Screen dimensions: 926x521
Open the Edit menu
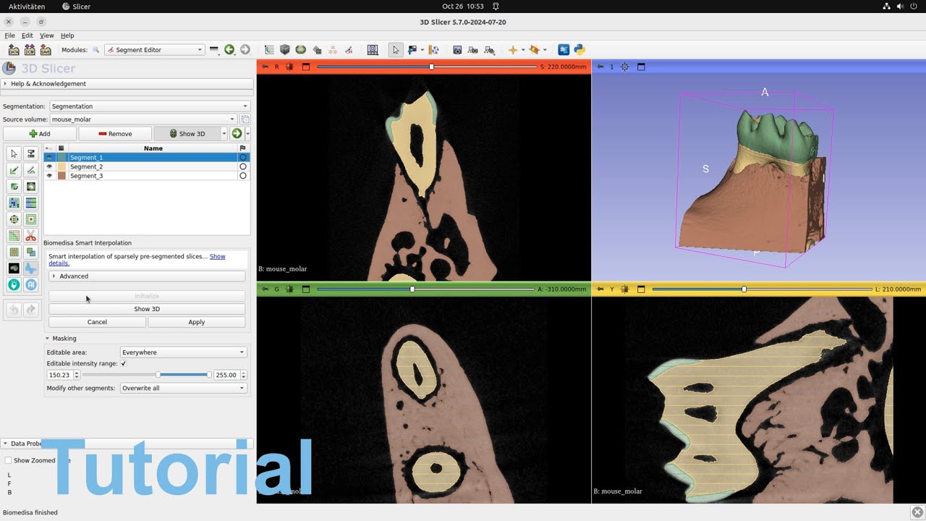click(27, 35)
